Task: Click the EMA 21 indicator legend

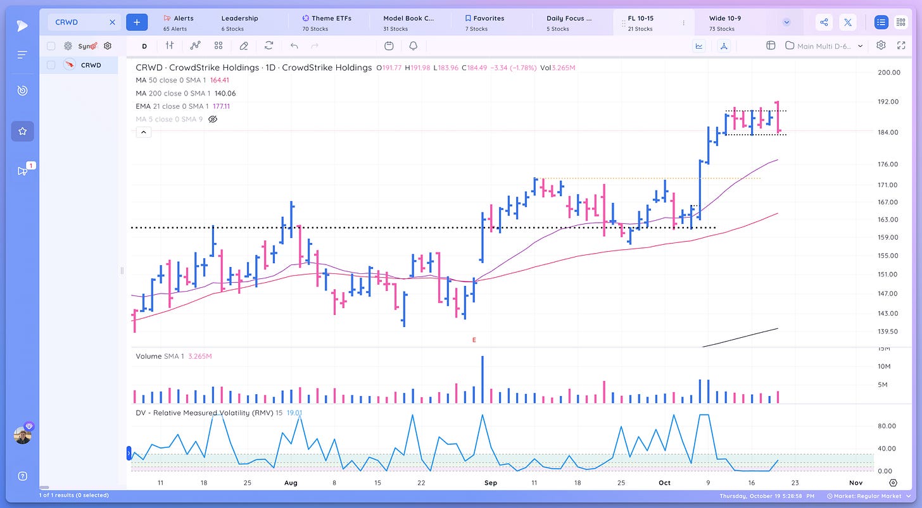Action: point(182,106)
